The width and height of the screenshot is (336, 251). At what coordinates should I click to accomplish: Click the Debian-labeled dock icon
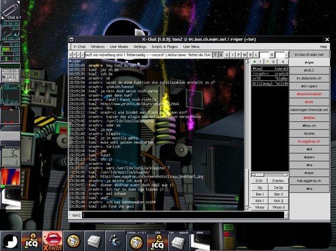[x=136, y=241]
